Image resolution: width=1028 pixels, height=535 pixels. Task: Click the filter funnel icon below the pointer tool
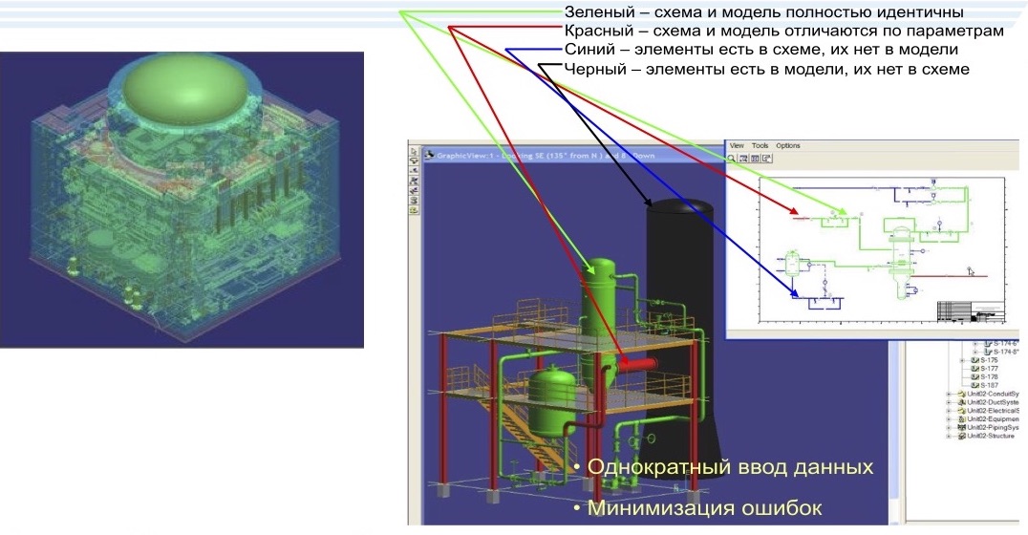tap(414, 160)
